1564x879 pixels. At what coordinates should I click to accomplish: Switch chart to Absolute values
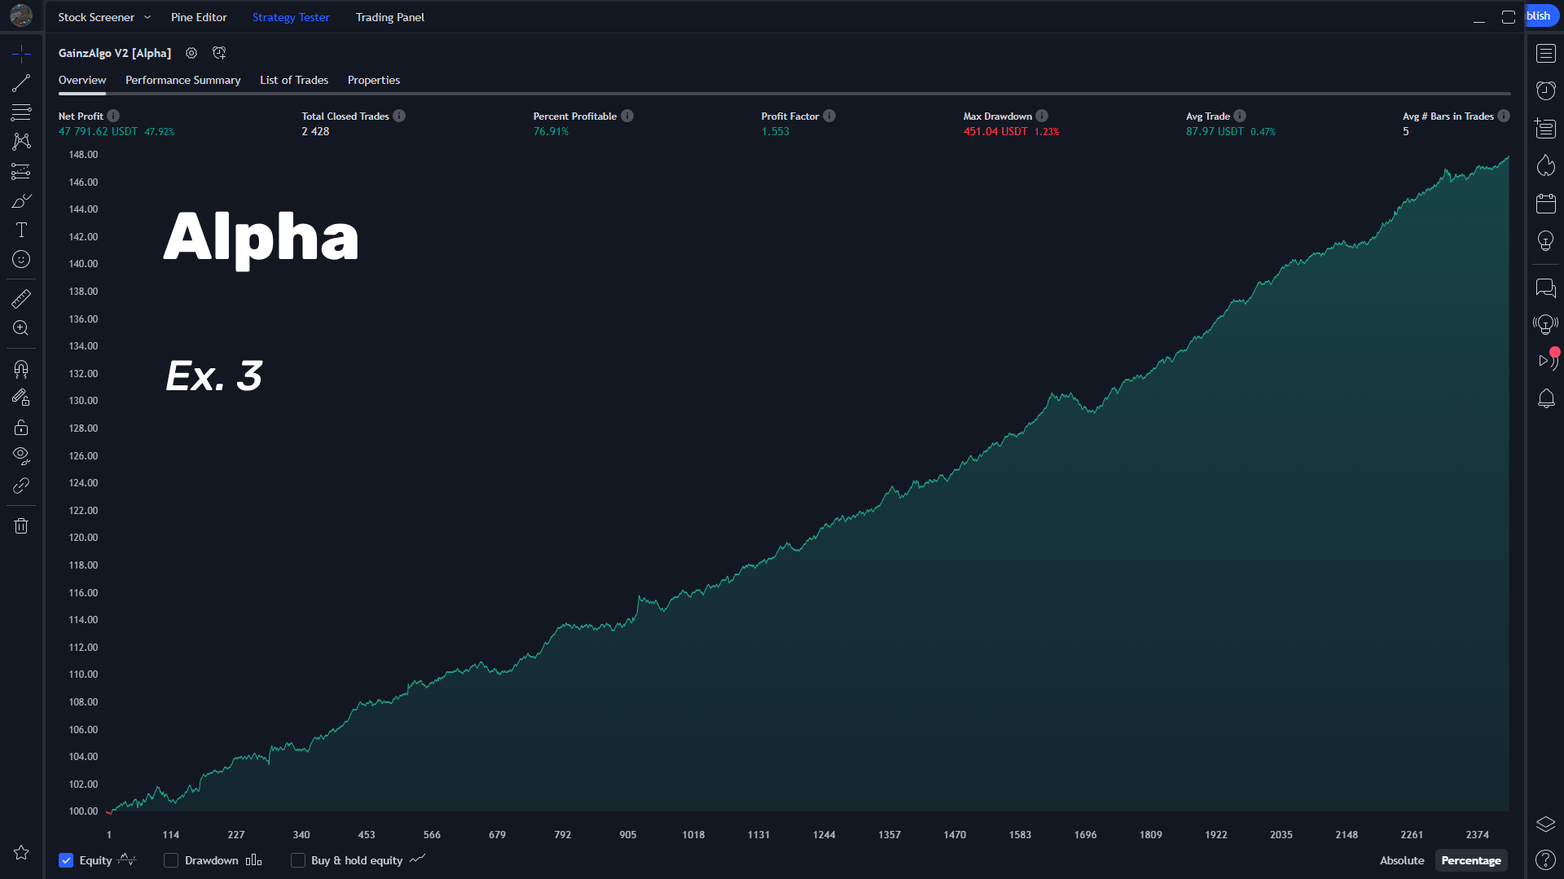tap(1401, 860)
